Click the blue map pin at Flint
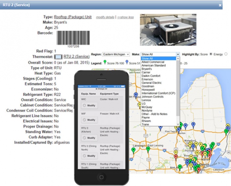 point(179,130)
